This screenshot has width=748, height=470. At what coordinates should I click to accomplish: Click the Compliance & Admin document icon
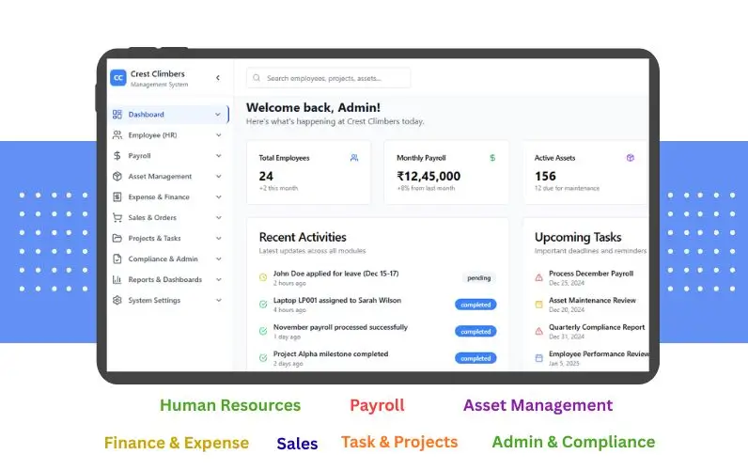tap(117, 258)
